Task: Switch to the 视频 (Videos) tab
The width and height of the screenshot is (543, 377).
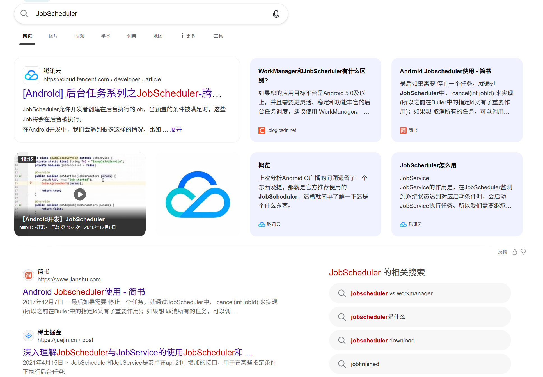Action: [x=79, y=36]
